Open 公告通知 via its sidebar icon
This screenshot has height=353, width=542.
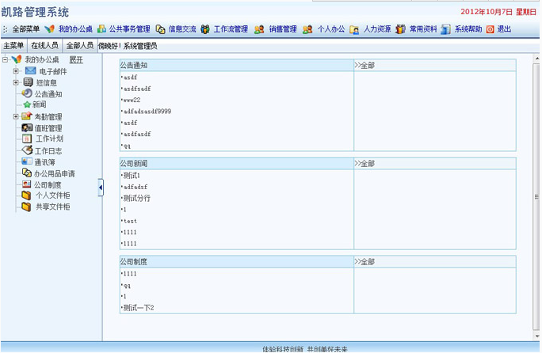[x=27, y=93]
